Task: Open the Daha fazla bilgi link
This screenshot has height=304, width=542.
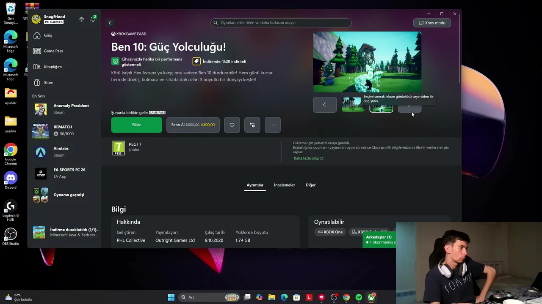Action: [x=308, y=158]
